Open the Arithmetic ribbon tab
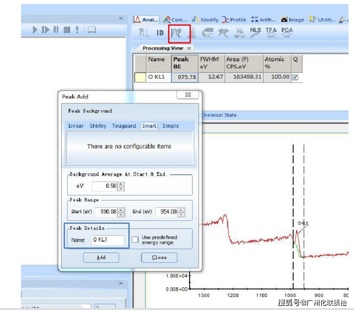 (x=264, y=20)
